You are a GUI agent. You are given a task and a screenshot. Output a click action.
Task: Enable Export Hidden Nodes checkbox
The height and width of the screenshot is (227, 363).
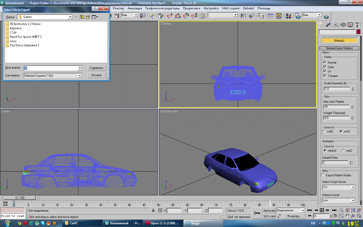click(x=323, y=175)
